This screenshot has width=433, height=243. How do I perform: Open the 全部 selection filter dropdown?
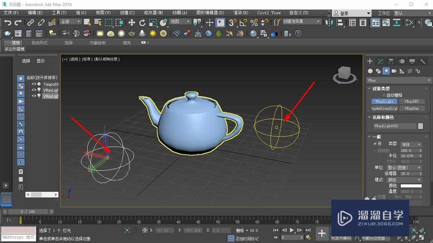tap(71, 22)
